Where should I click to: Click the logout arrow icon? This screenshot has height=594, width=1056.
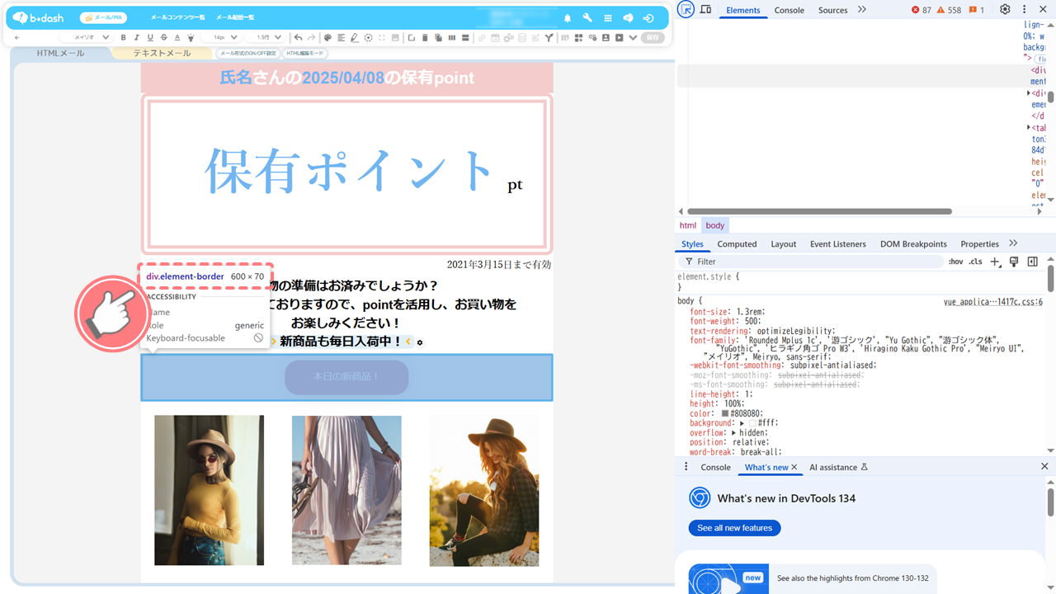[648, 18]
